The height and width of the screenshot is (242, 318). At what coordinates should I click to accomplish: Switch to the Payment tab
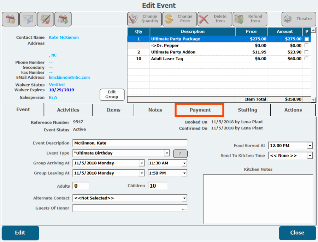tap(200, 110)
